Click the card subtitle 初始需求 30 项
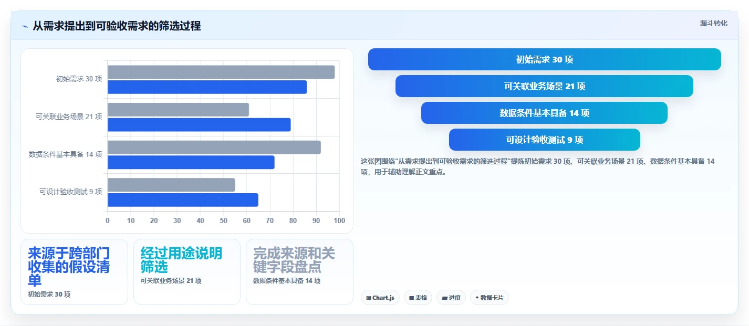Image resolution: width=749 pixels, height=326 pixels. pyautogui.click(x=49, y=295)
